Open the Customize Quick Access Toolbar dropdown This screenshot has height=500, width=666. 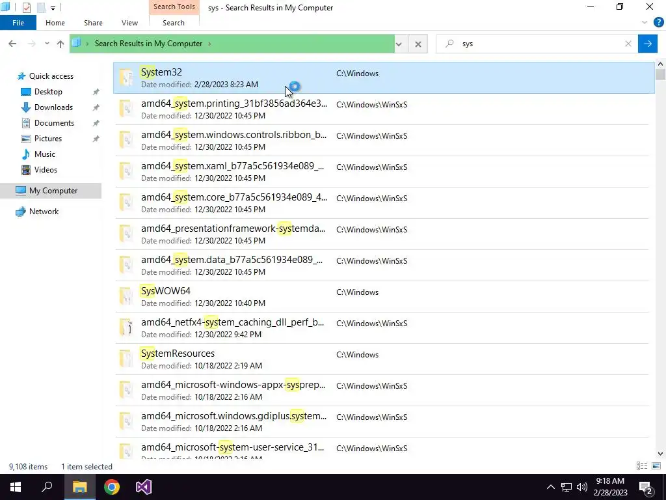(x=53, y=8)
